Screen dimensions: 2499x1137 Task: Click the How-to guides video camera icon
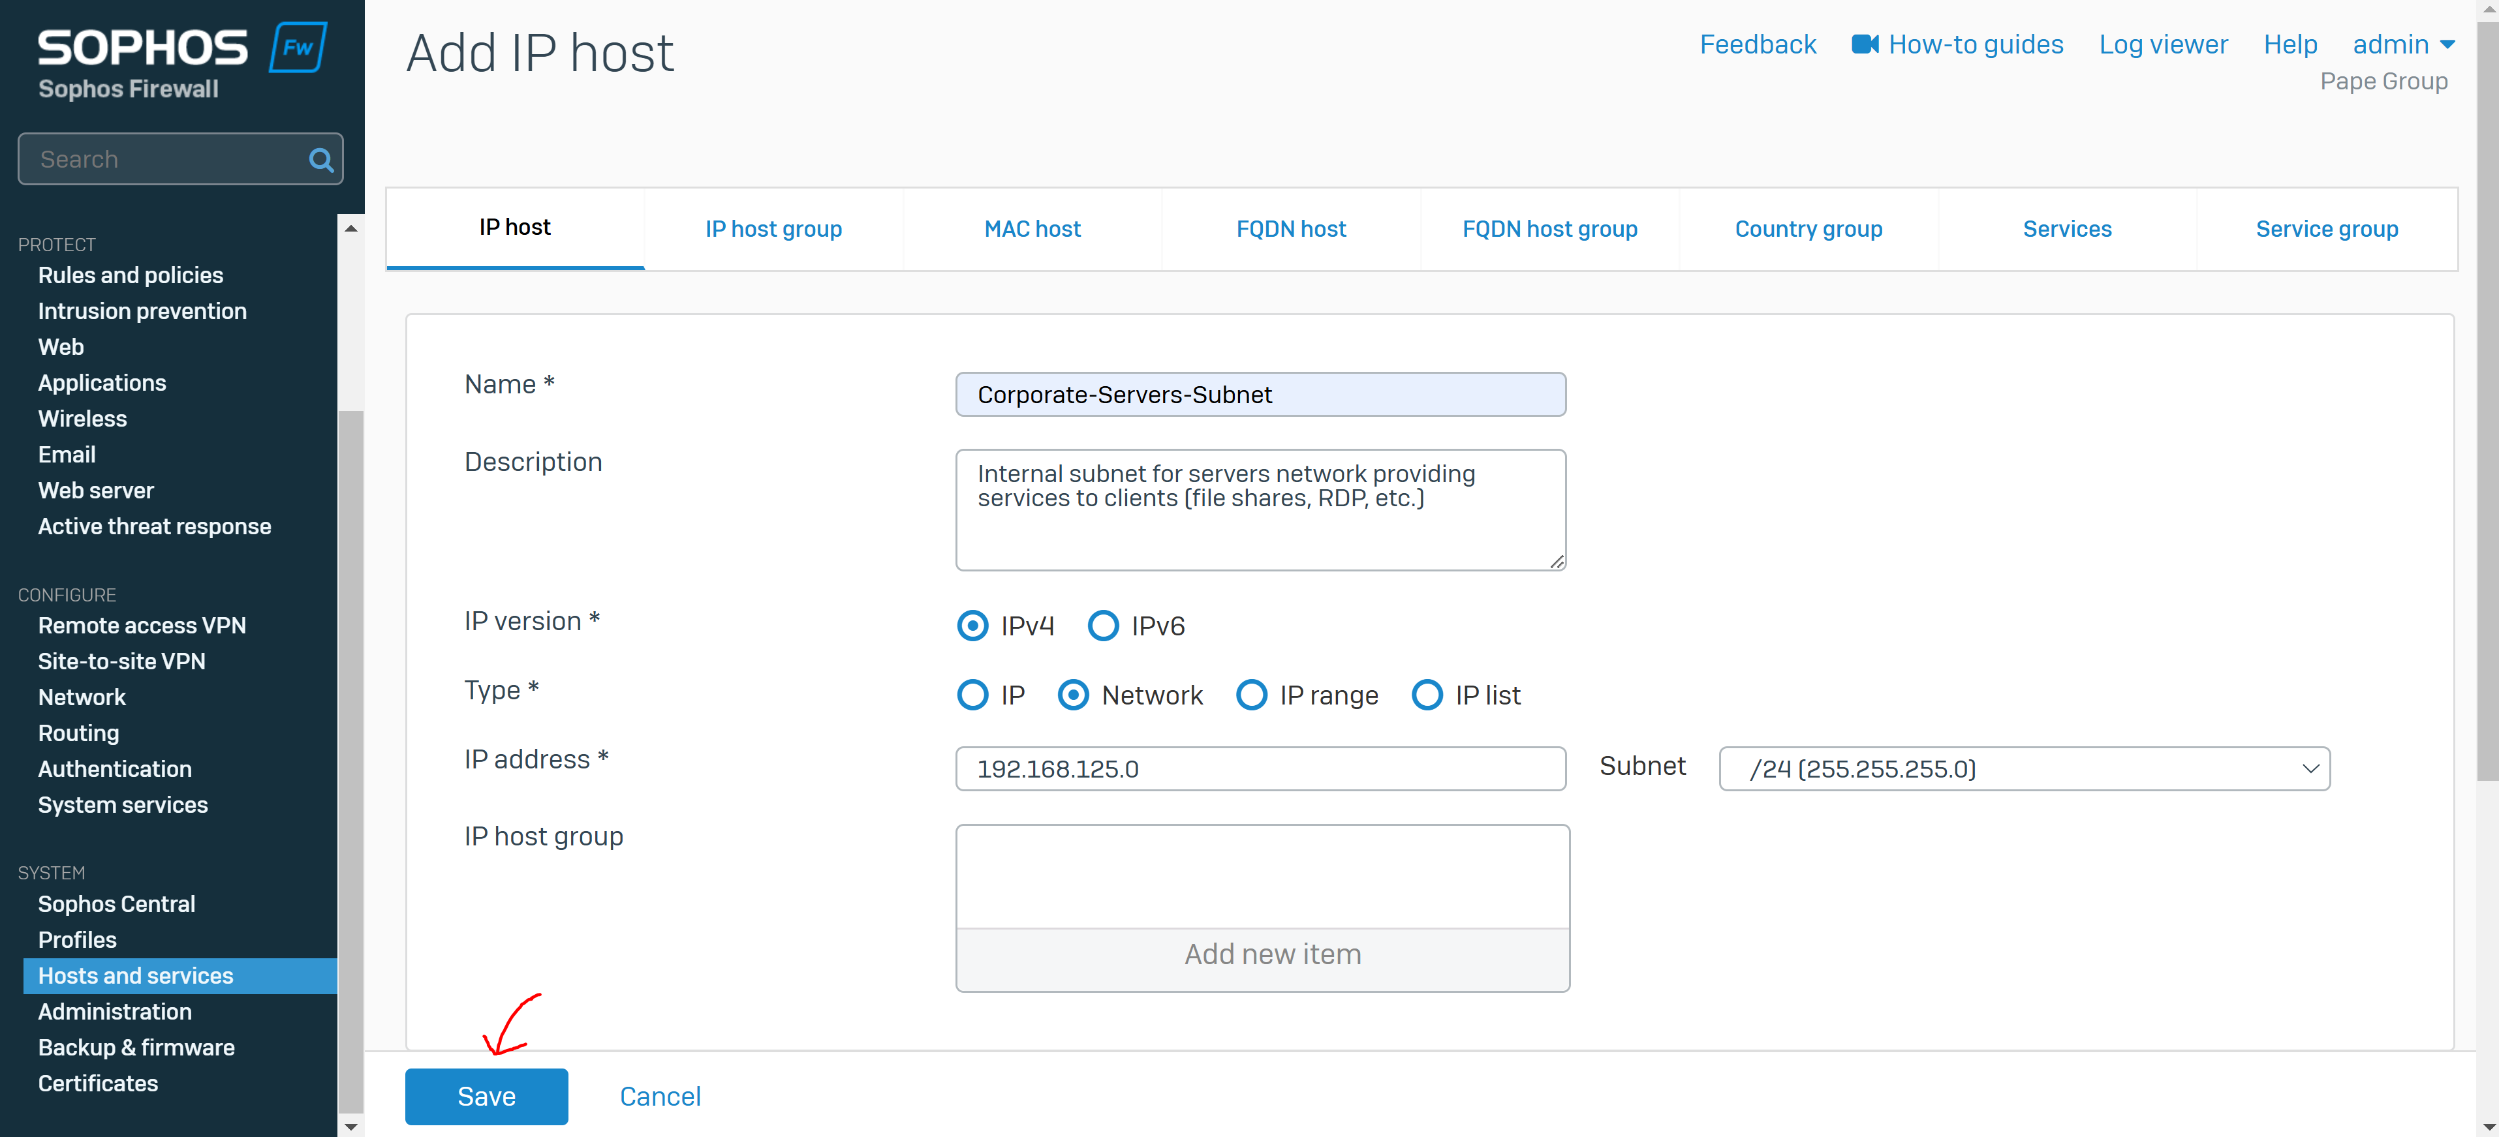click(1865, 44)
